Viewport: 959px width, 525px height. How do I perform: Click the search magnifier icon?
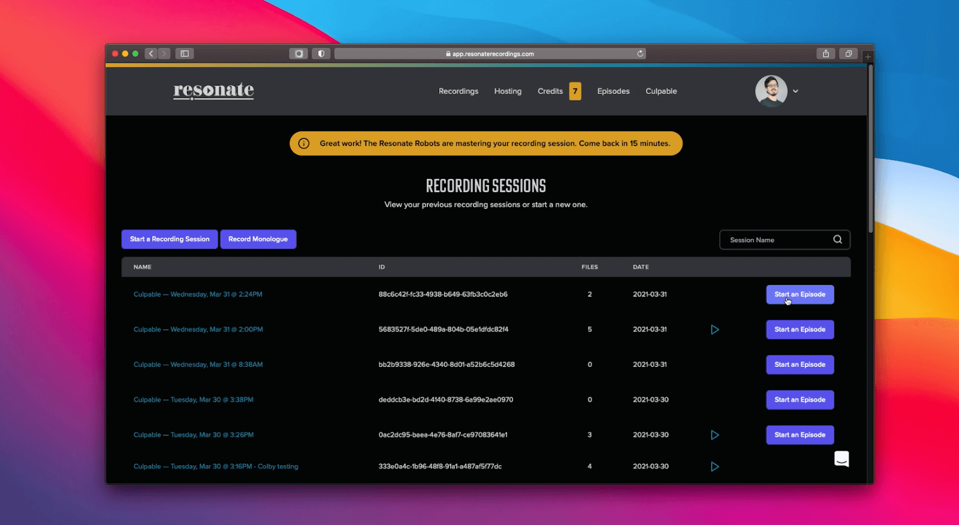click(837, 239)
